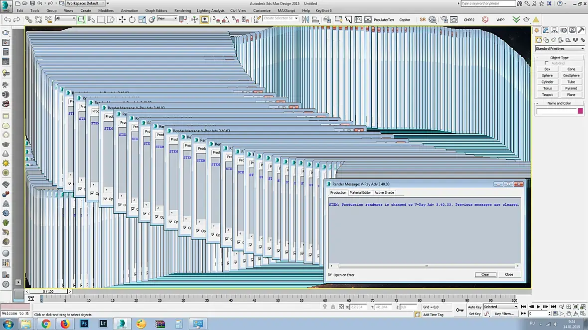
Task: Open the Graph Editors menu
Action: 156,10
